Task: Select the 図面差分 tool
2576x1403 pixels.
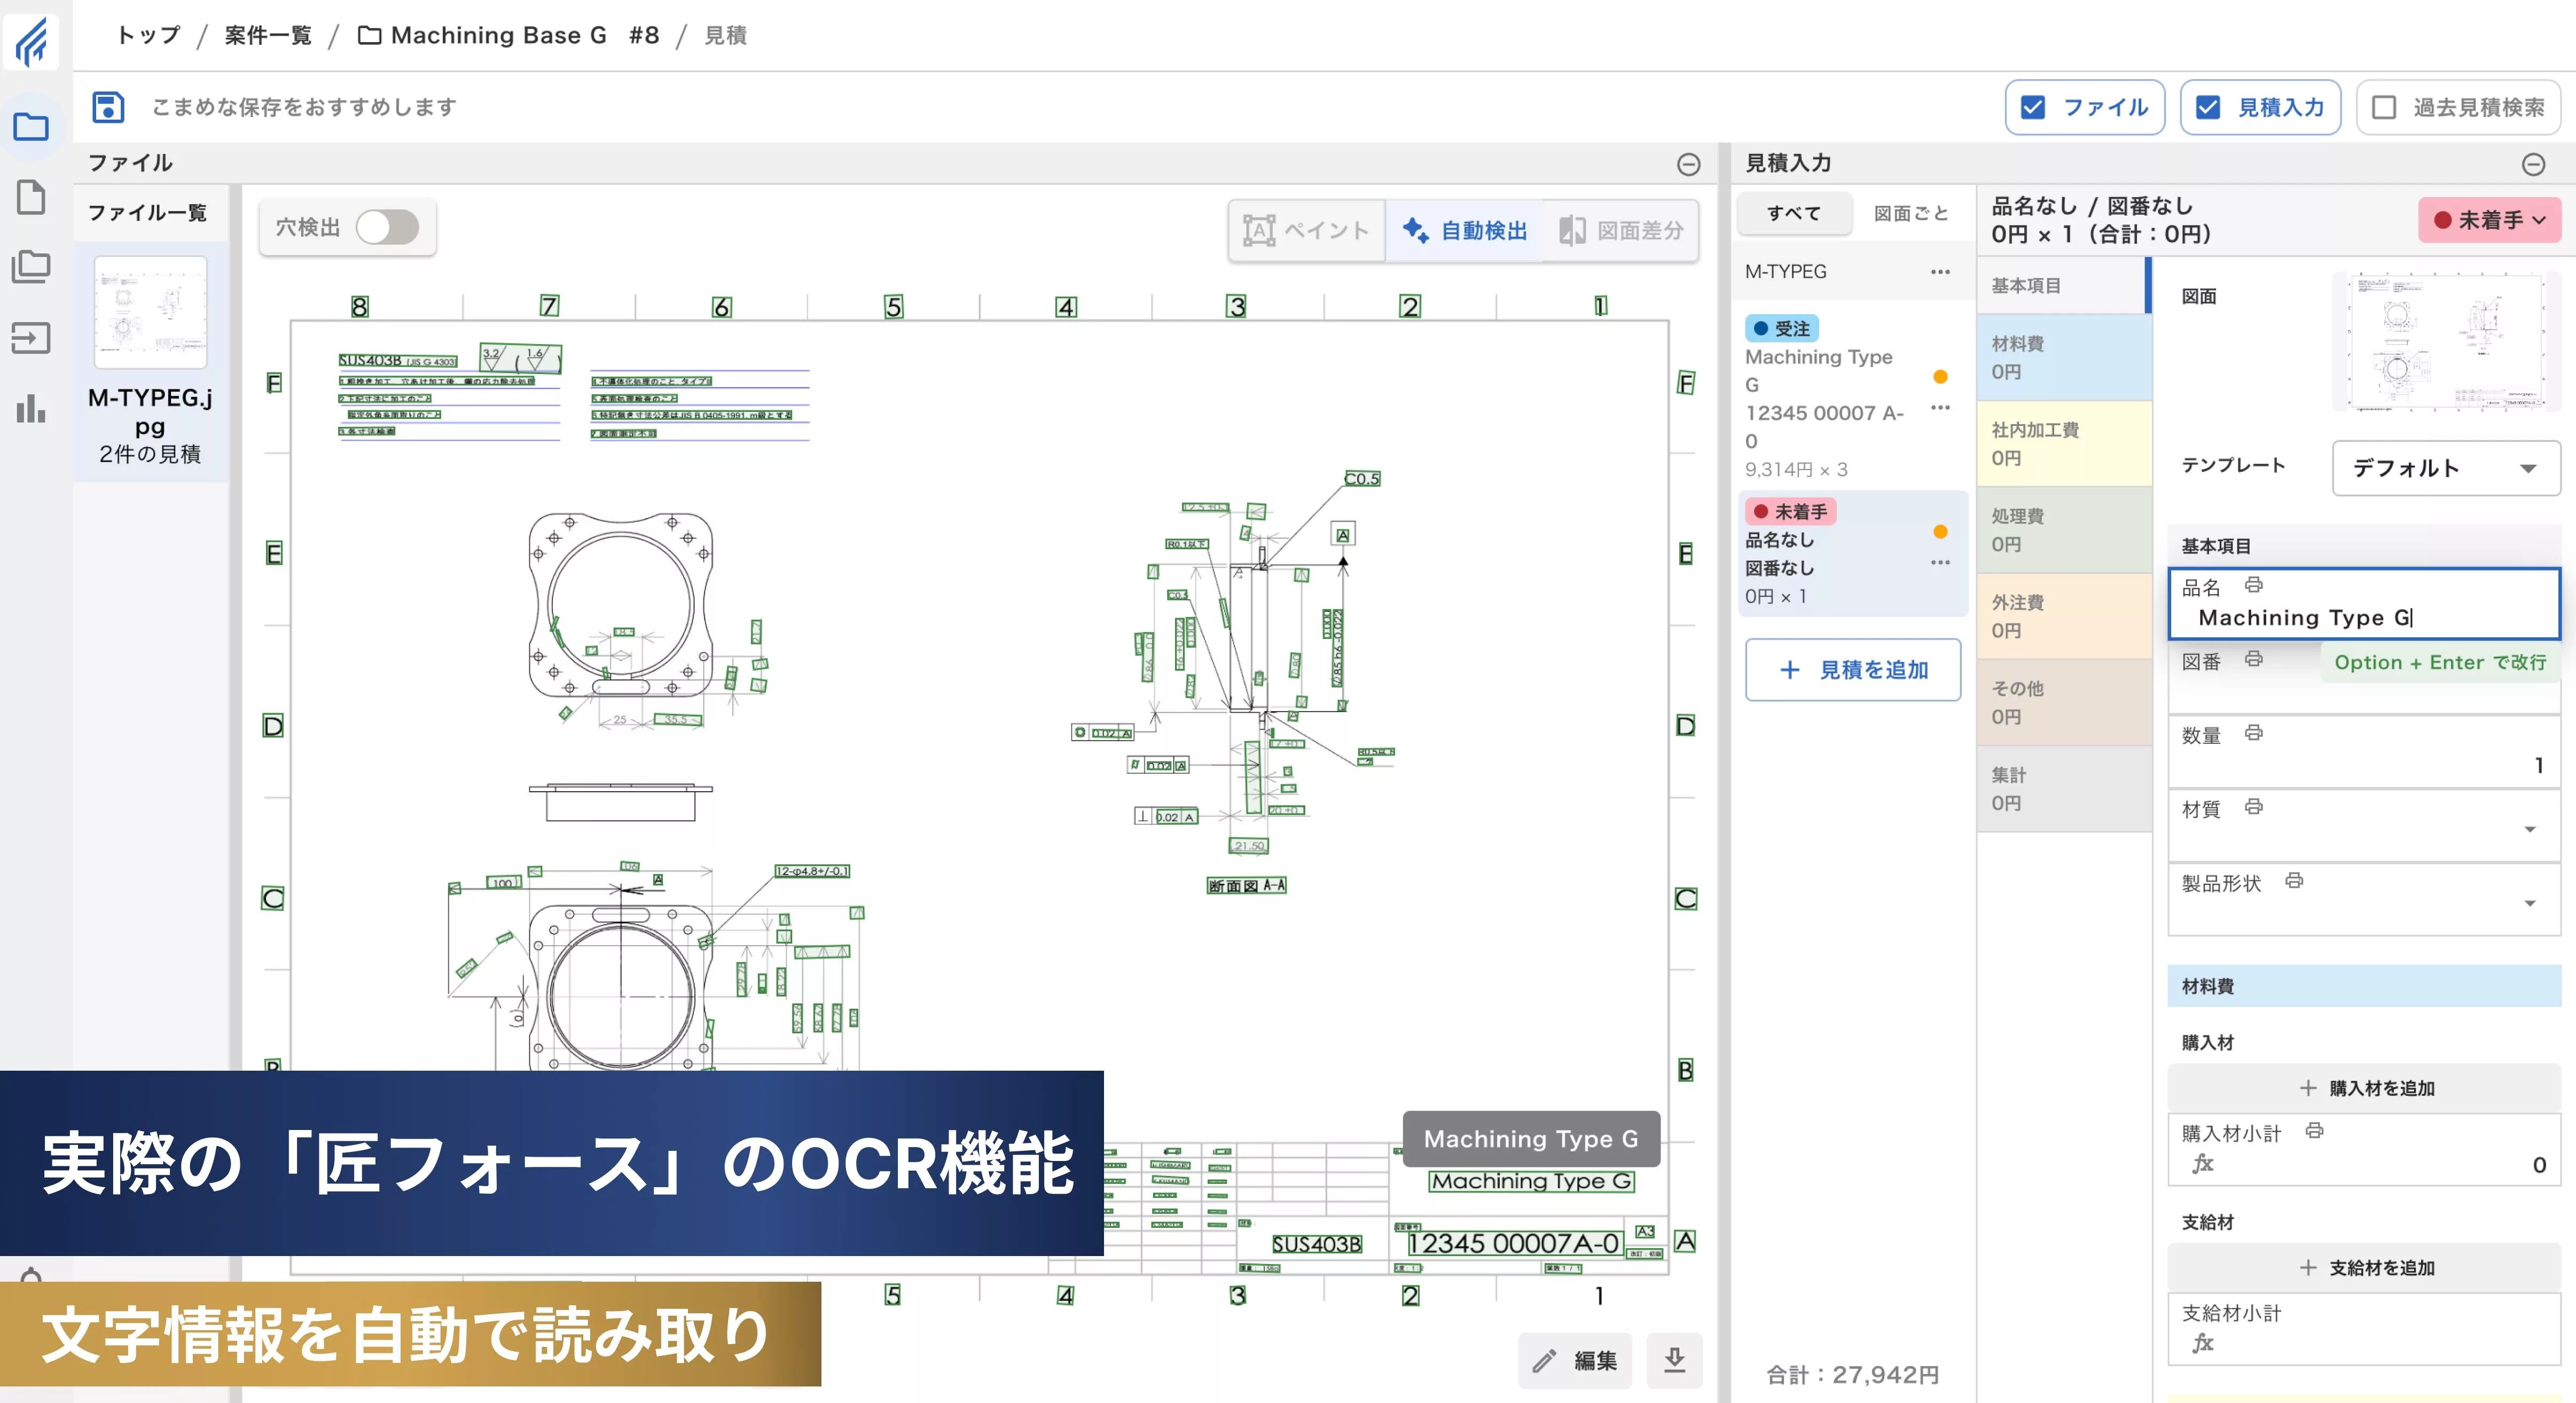Action: click(1620, 231)
